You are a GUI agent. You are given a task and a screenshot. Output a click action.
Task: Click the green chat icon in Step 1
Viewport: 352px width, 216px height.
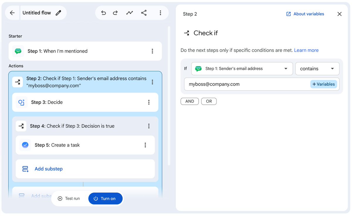[18, 51]
